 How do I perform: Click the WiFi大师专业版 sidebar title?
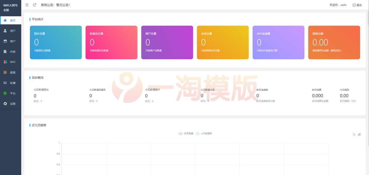(x=10, y=8)
